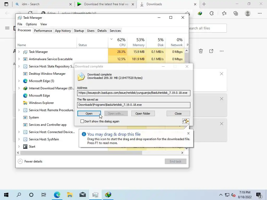Close the drag & drop tooltip balloon
Viewport: 267px width, 200px height.
(188, 133)
